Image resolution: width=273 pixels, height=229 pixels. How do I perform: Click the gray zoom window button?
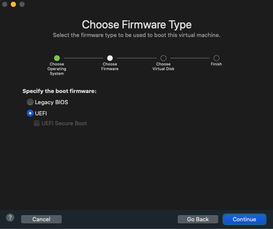pyautogui.click(x=22, y=4)
